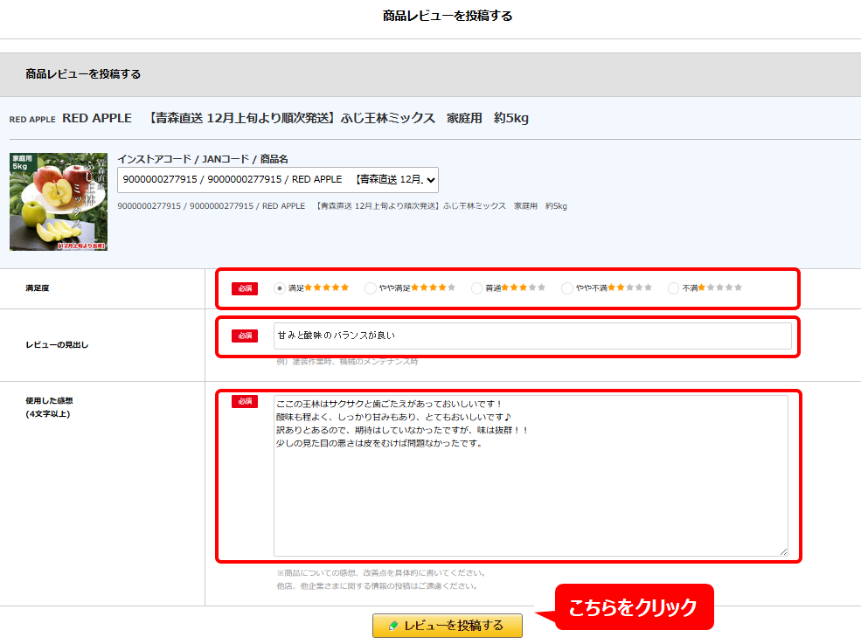Click the インストアコード / JANコード / 商品名 label

(203, 159)
